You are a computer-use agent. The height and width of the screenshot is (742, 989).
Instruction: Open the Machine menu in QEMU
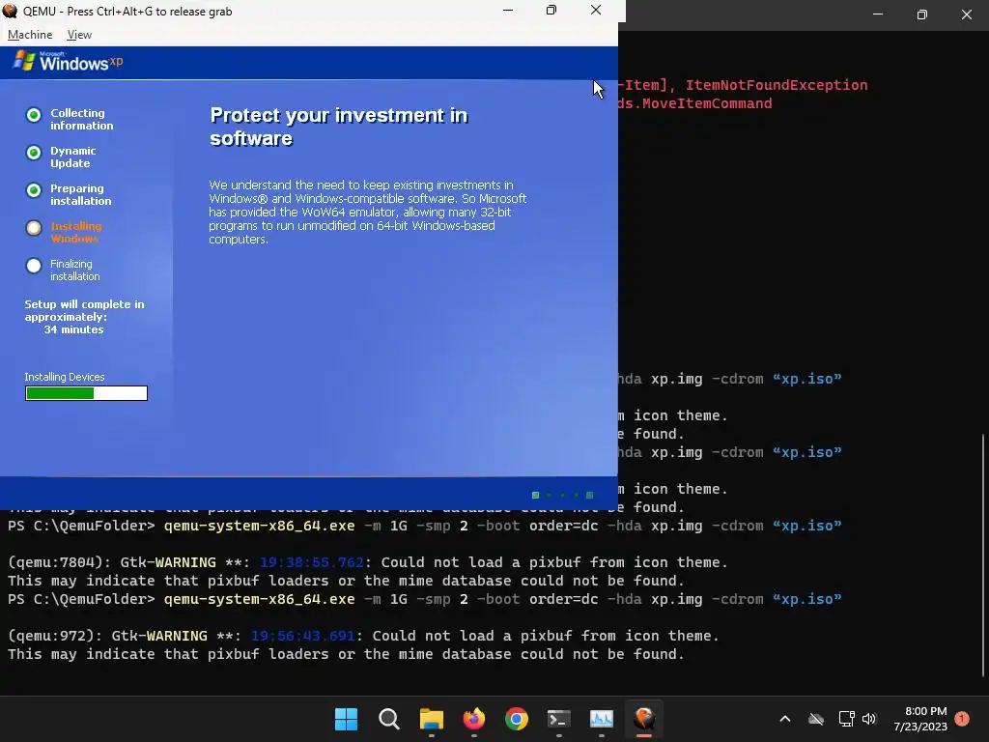pyautogui.click(x=30, y=35)
